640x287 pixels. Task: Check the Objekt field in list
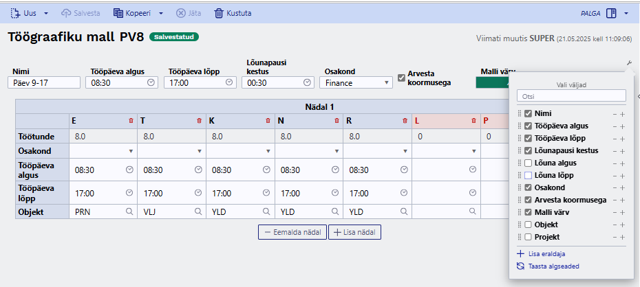528,225
